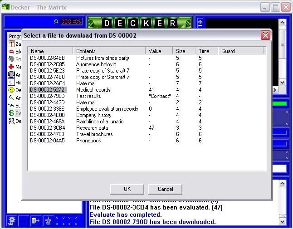This screenshot has width=293, height=229.
Task: Confirm download with the OK button
Action: (x=127, y=189)
